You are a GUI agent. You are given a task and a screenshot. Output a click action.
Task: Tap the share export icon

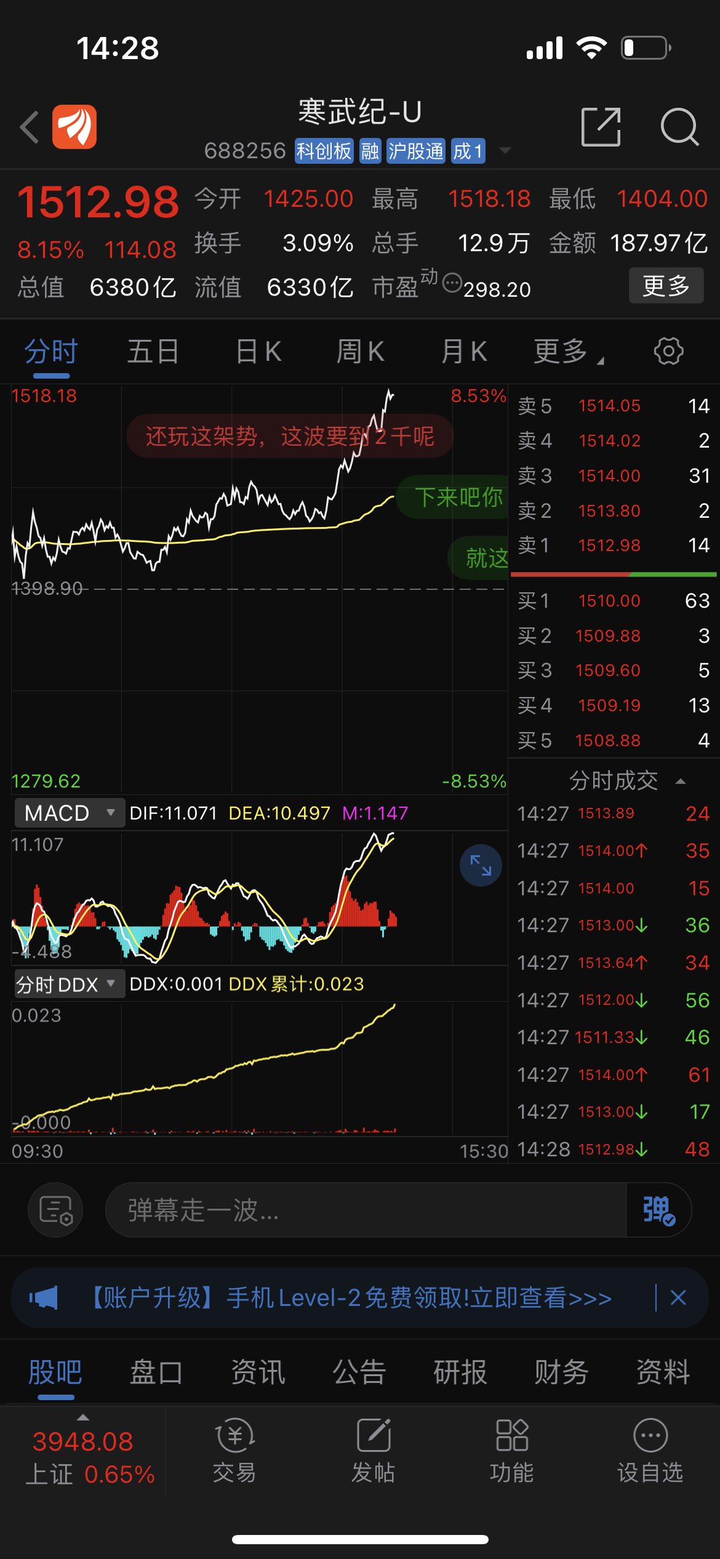tap(601, 127)
